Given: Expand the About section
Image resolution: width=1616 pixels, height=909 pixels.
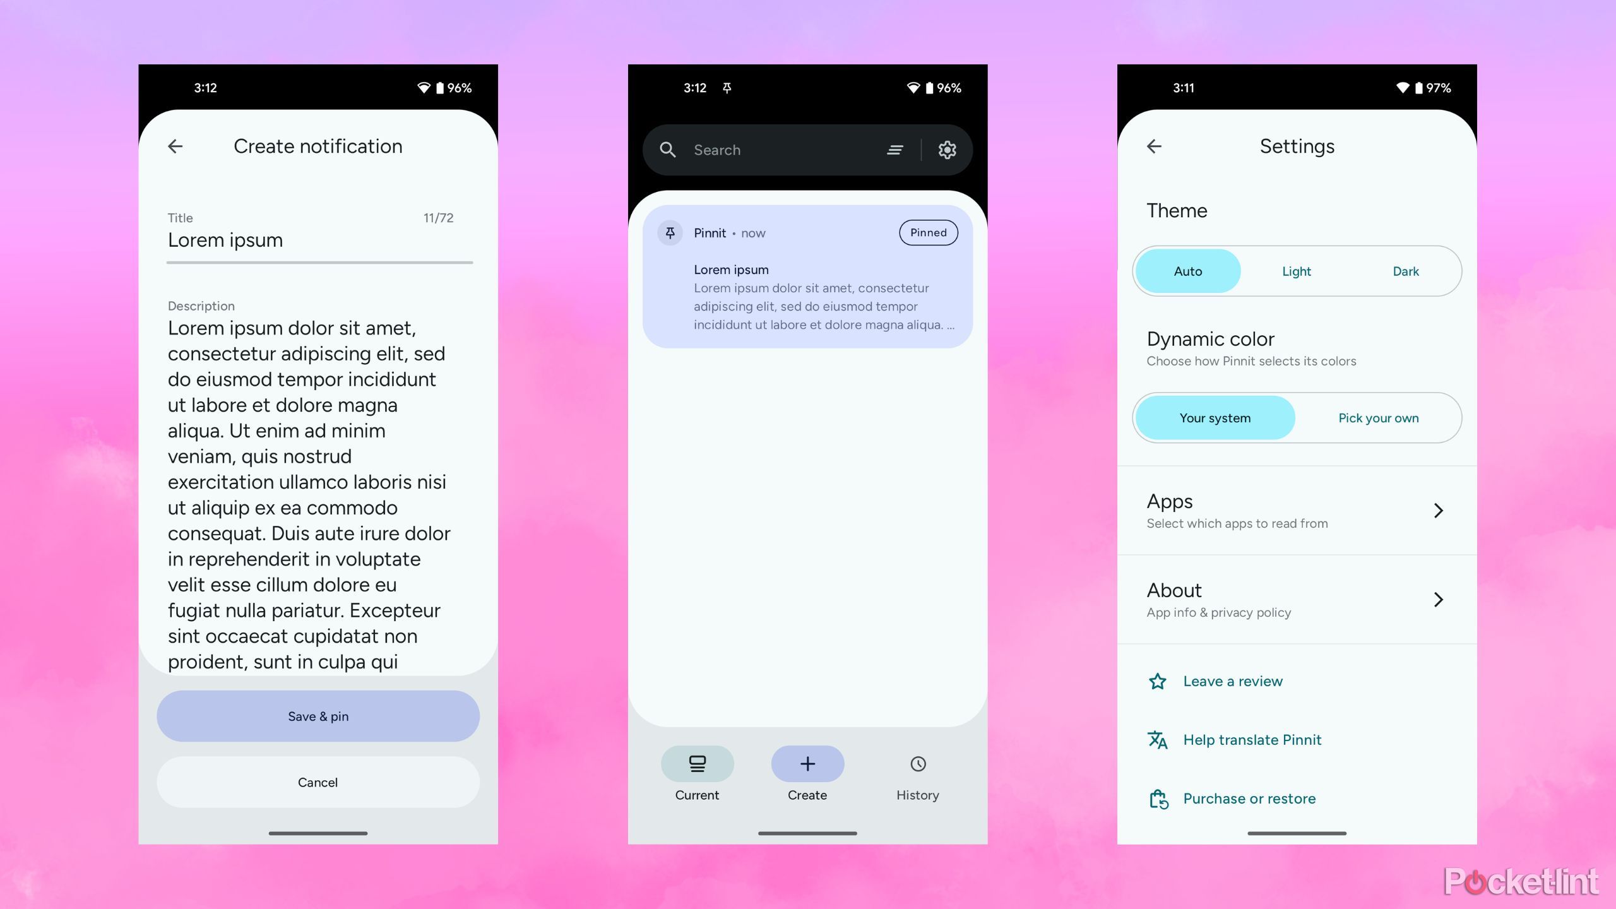Looking at the screenshot, I should 1297,599.
